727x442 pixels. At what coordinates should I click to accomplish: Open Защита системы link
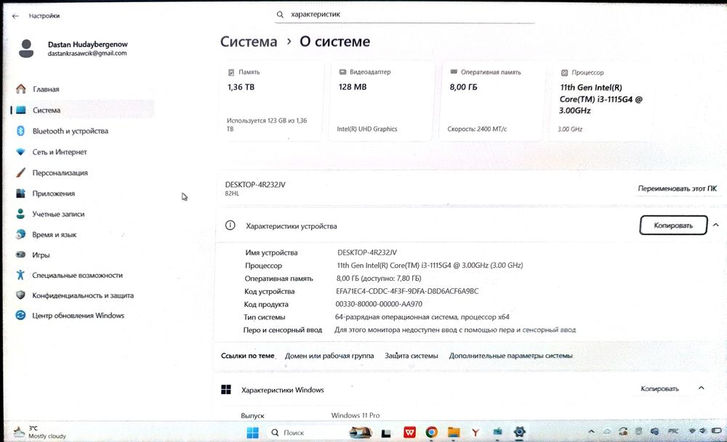(x=411, y=356)
